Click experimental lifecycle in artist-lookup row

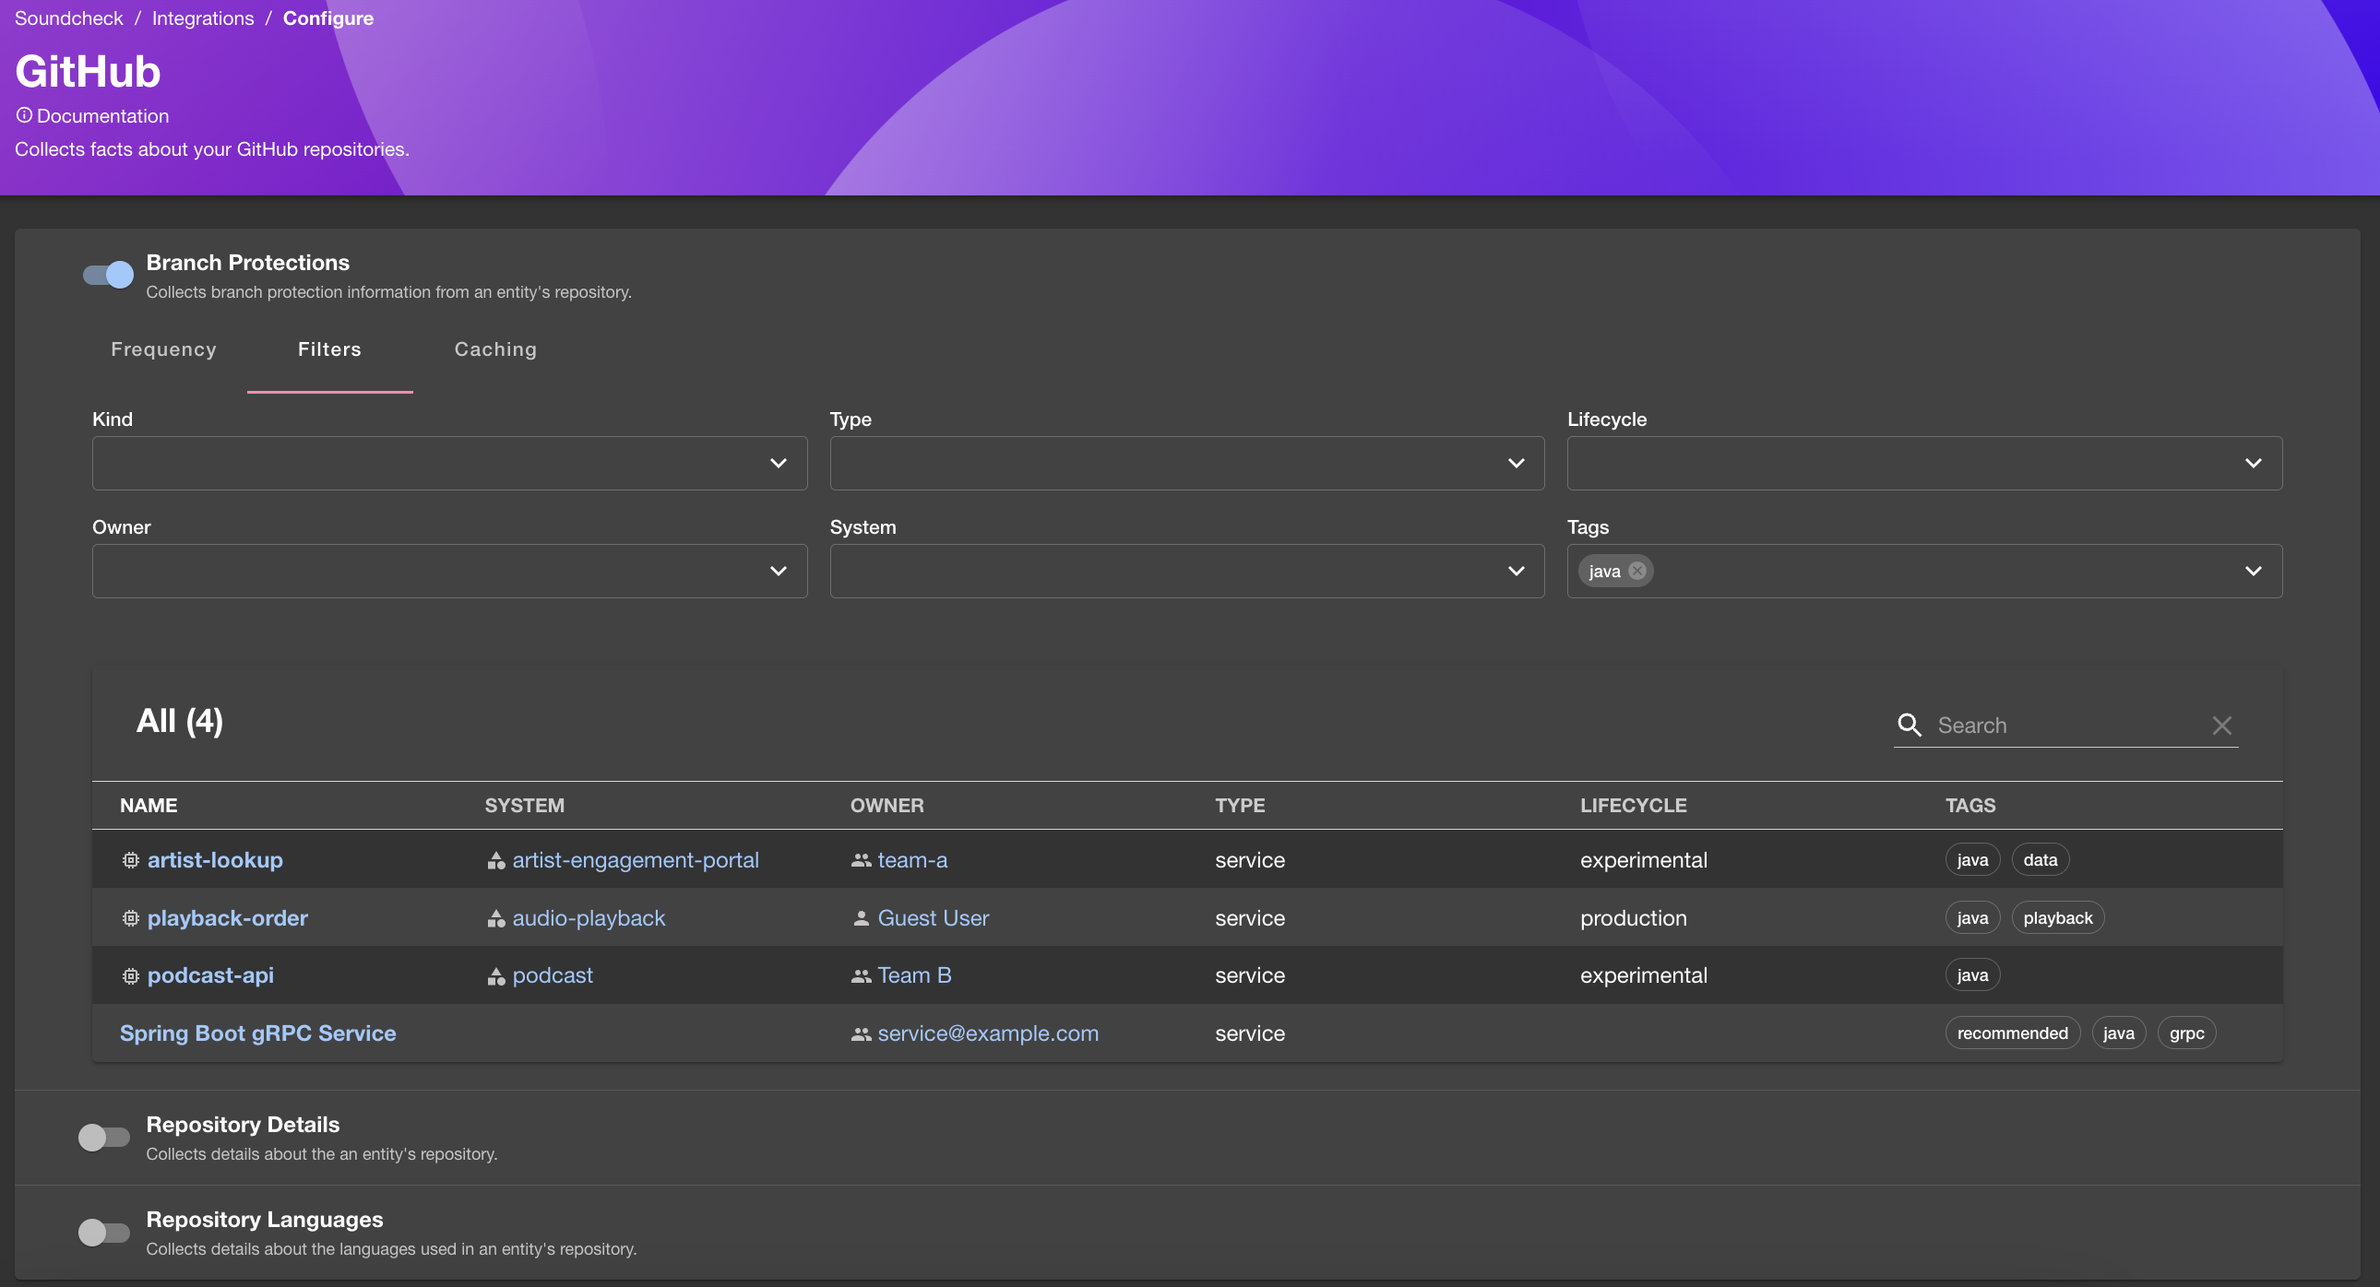[x=1644, y=860]
